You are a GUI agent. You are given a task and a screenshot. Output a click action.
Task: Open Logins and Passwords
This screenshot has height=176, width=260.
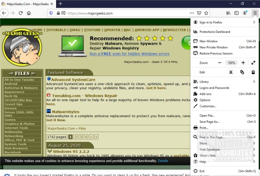point(224,88)
